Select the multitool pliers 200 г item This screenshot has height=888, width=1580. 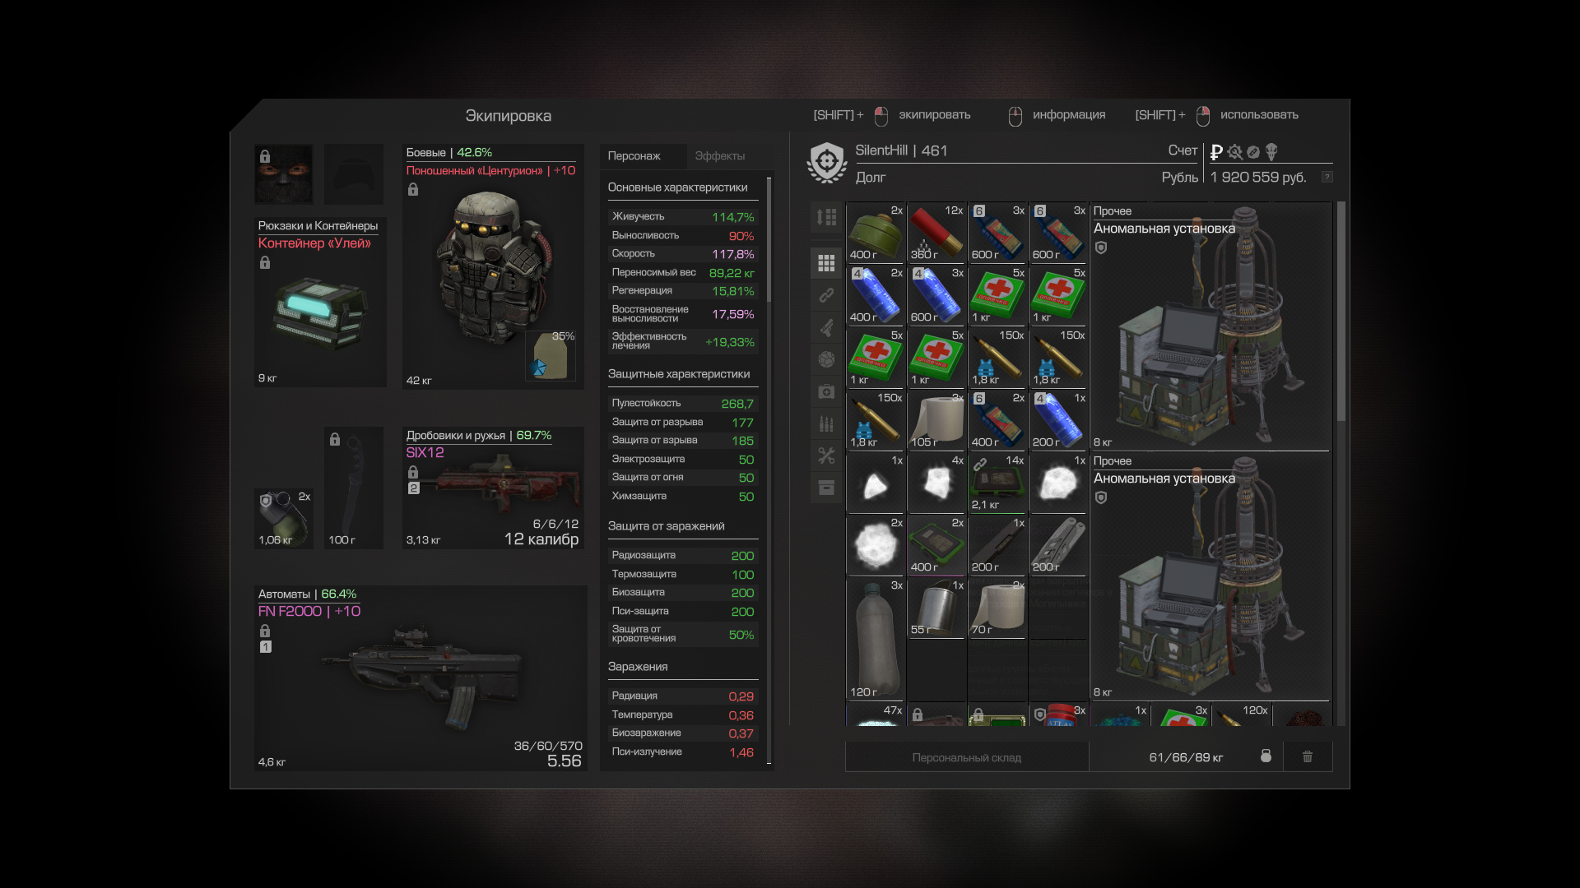[x=1058, y=545]
